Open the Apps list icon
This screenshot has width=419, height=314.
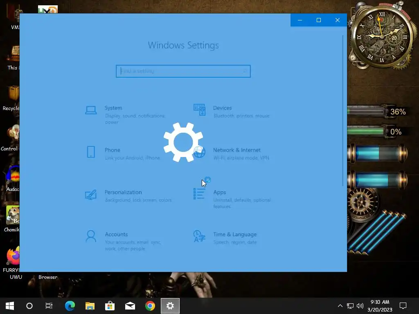[199, 194]
